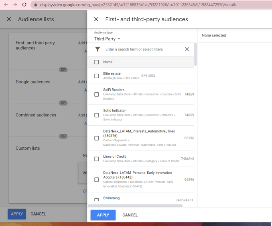The width and height of the screenshot is (272, 226).
Task: Click the 'DataNexx_LATAM_Interests_Automotive_Tires (150376)' name
Action: click(139, 134)
